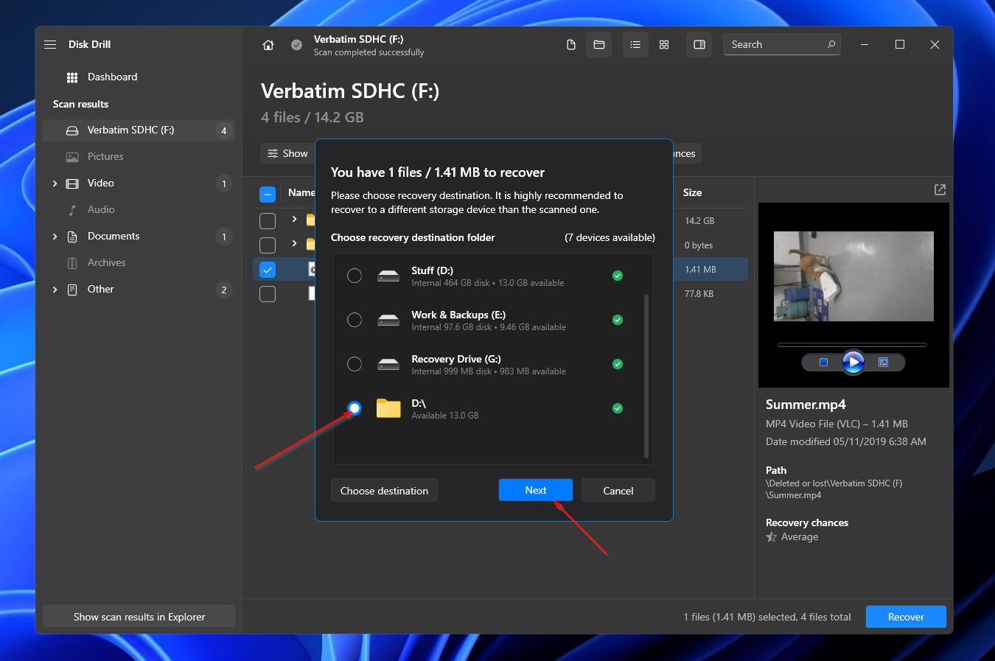995x661 pixels.
Task: Click green check next to Work & Backups
Action: 618,320
